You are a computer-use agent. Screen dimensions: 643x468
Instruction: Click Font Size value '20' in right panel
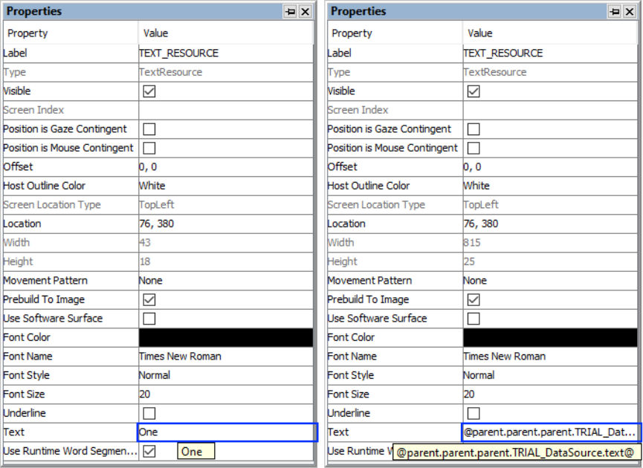[x=550, y=394]
